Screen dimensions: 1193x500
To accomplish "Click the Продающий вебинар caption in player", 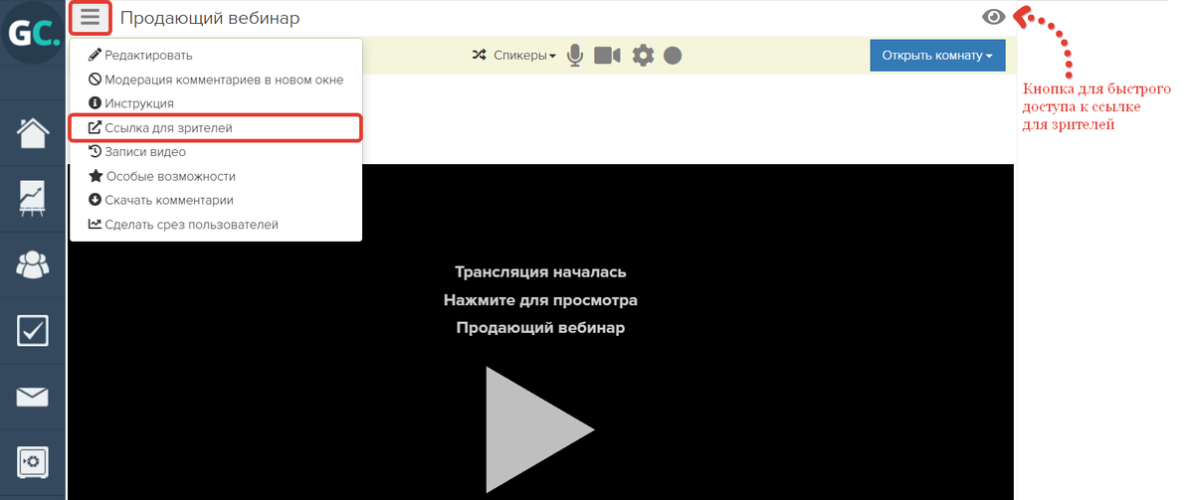I will coord(540,328).
